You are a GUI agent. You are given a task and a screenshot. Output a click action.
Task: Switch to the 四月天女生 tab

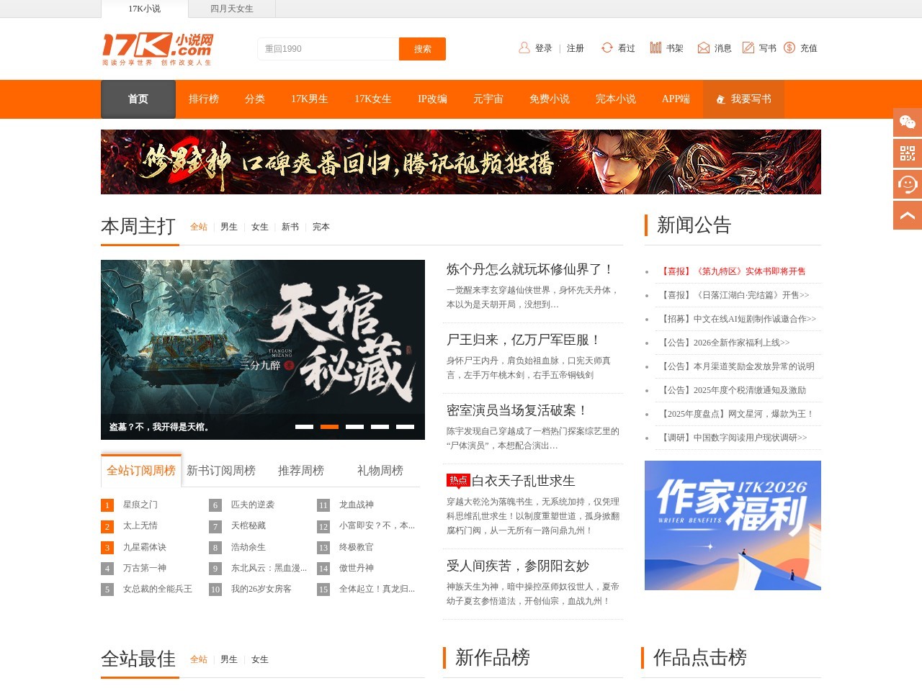[x=232, y=9]
